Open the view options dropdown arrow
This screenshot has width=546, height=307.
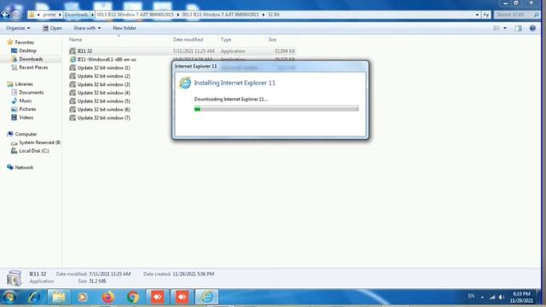pos(505,28)
